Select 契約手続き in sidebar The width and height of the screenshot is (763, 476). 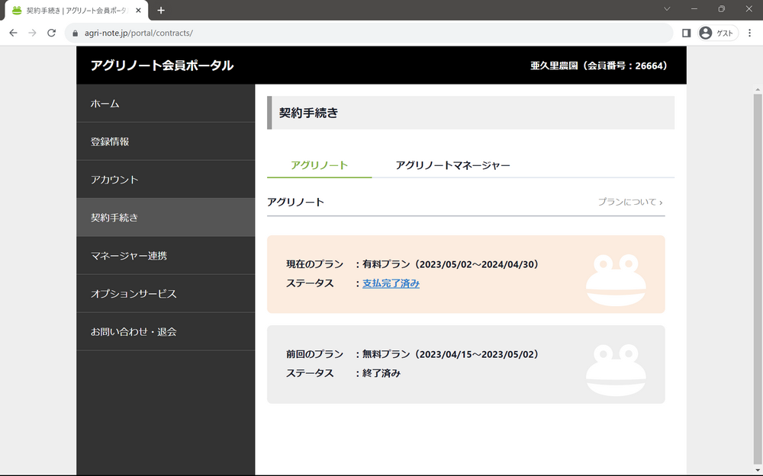(166, 218)
